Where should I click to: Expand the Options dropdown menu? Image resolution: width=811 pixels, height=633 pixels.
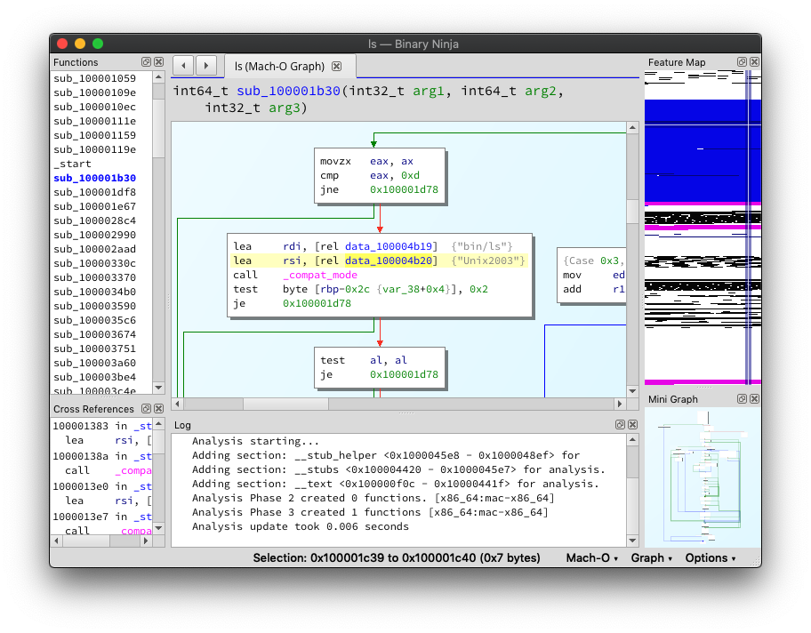[711, 558]
